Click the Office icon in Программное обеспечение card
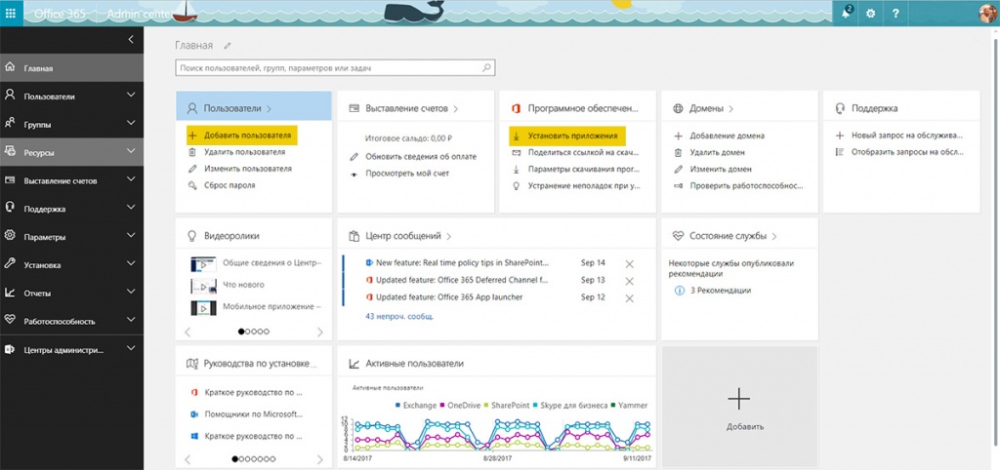1000x470 pixels. point(517,109)
